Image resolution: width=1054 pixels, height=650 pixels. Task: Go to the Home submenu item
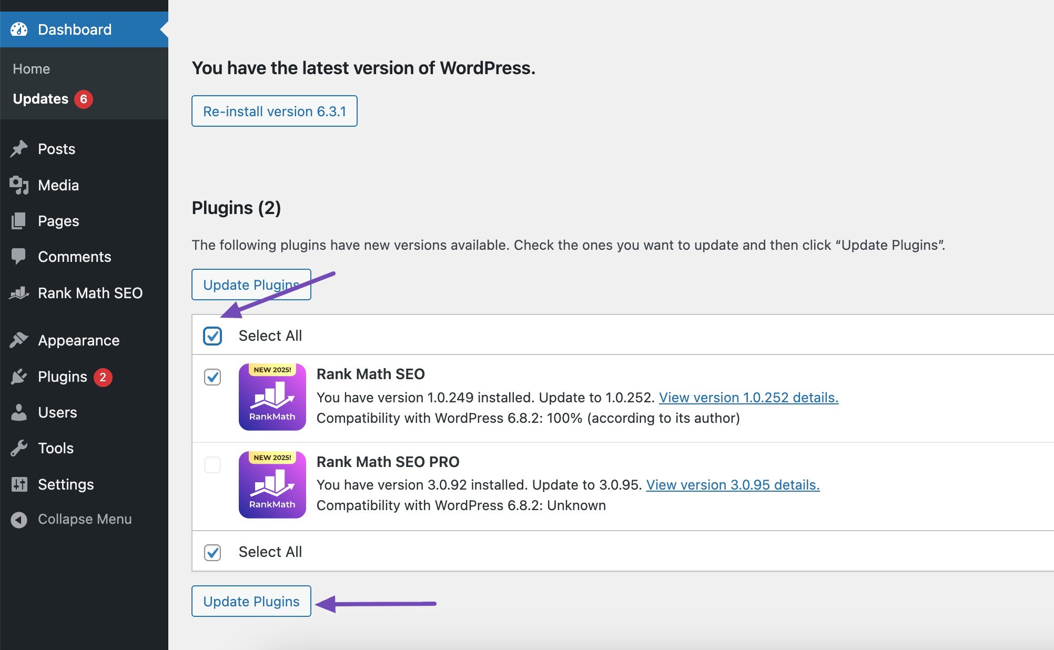(x=32, y=69)
